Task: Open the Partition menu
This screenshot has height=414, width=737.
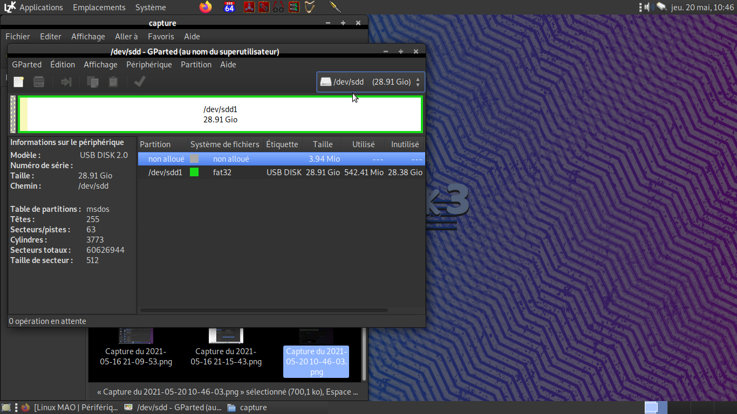Action: tap(196, 65)
